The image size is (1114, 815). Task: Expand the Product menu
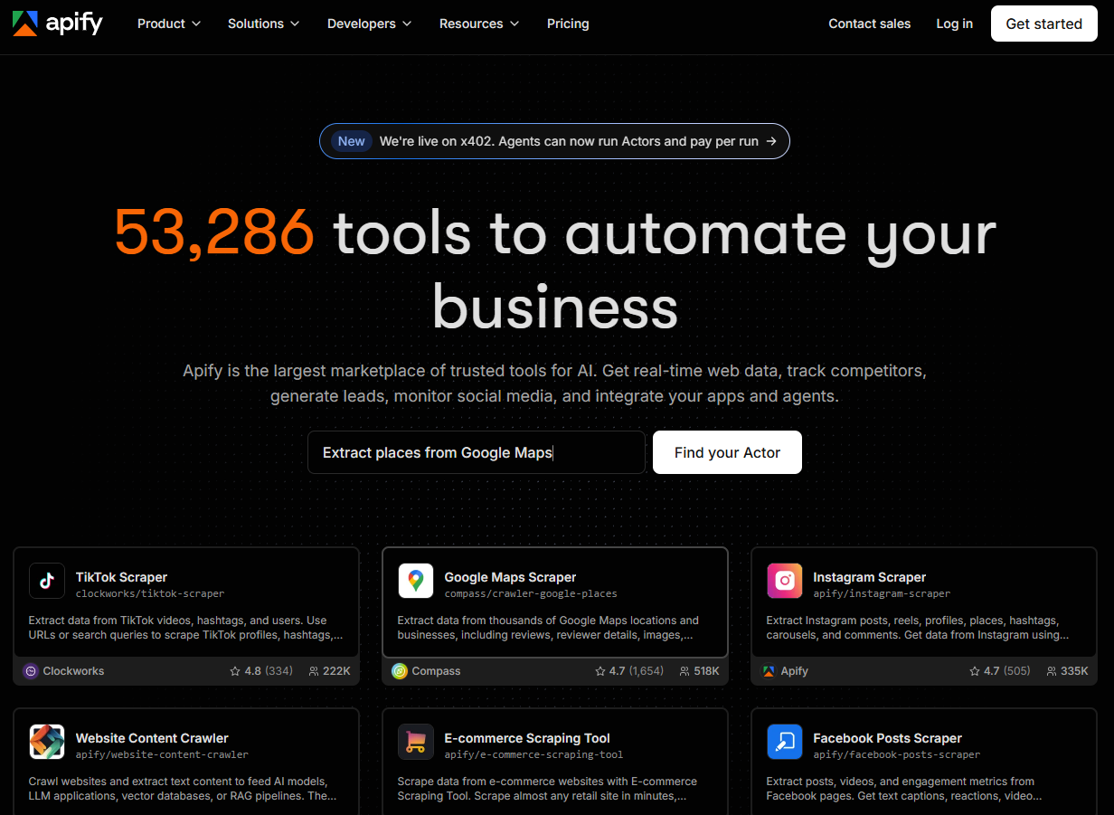click(169, 24)
